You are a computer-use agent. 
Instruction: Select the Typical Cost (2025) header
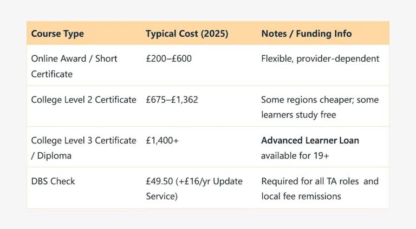pos(187,34)
